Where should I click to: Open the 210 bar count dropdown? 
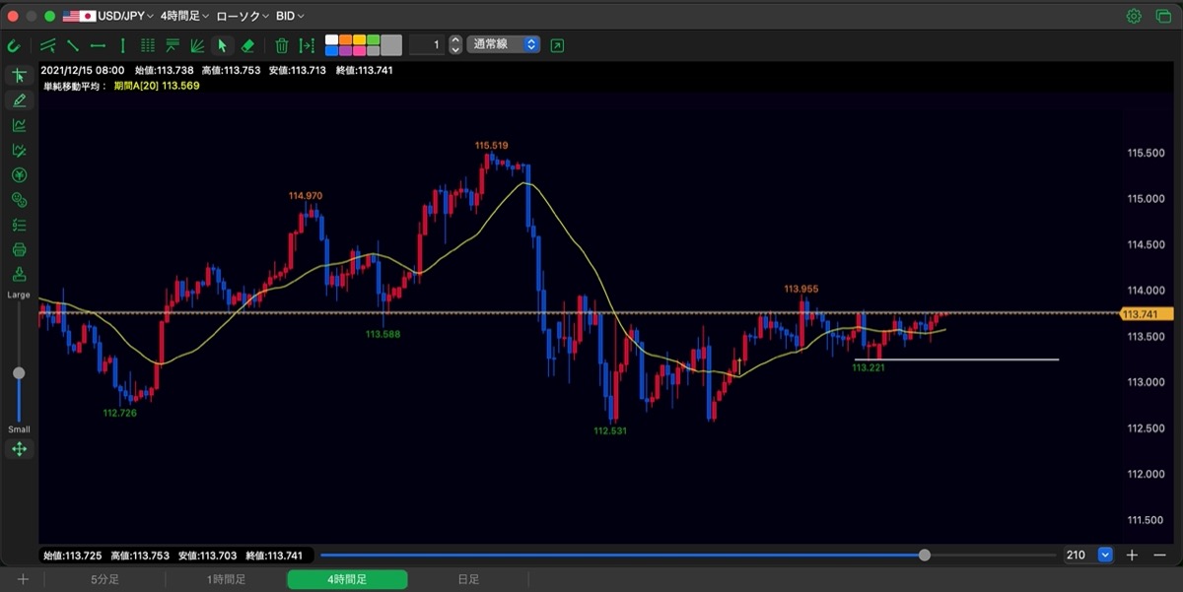point(1105,555)
